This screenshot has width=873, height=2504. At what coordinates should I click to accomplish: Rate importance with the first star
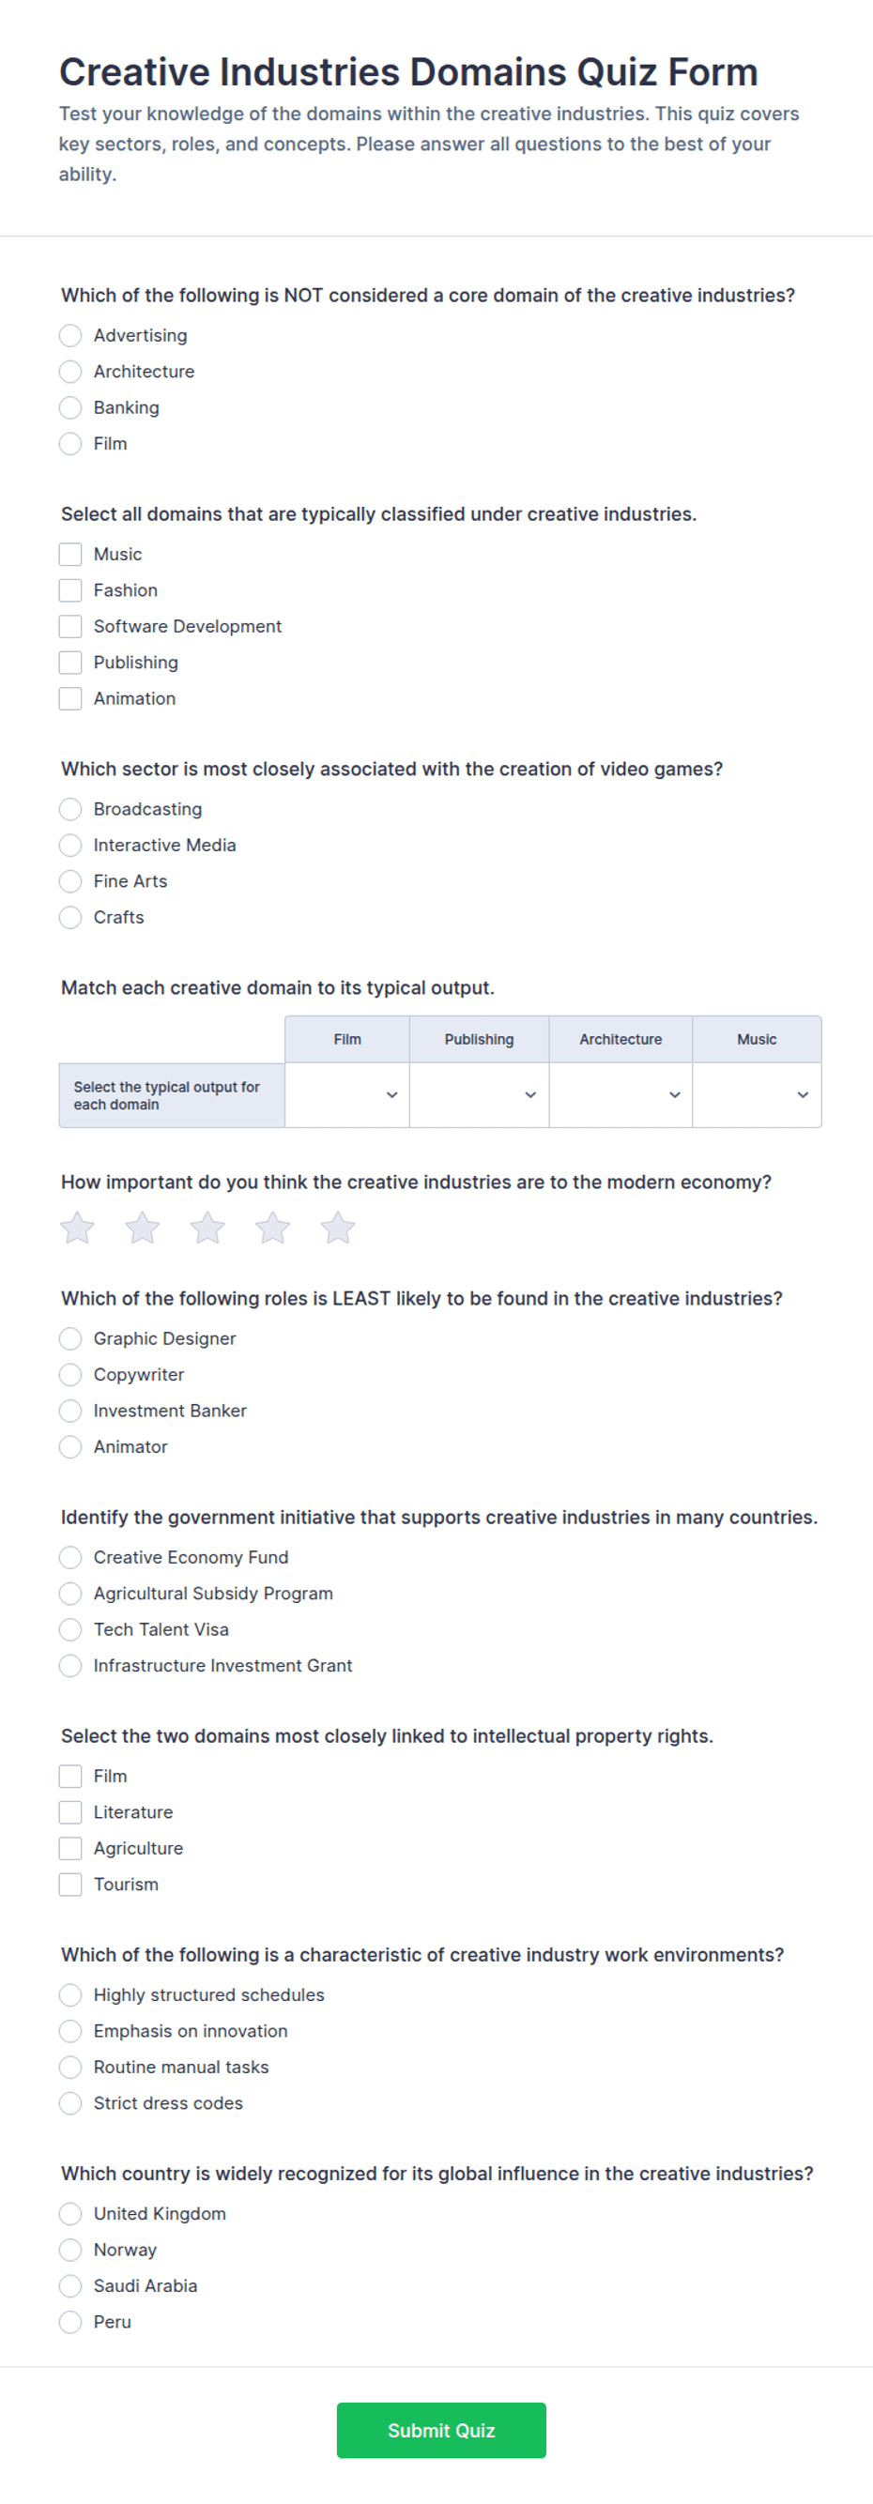tap(78, 1228)
